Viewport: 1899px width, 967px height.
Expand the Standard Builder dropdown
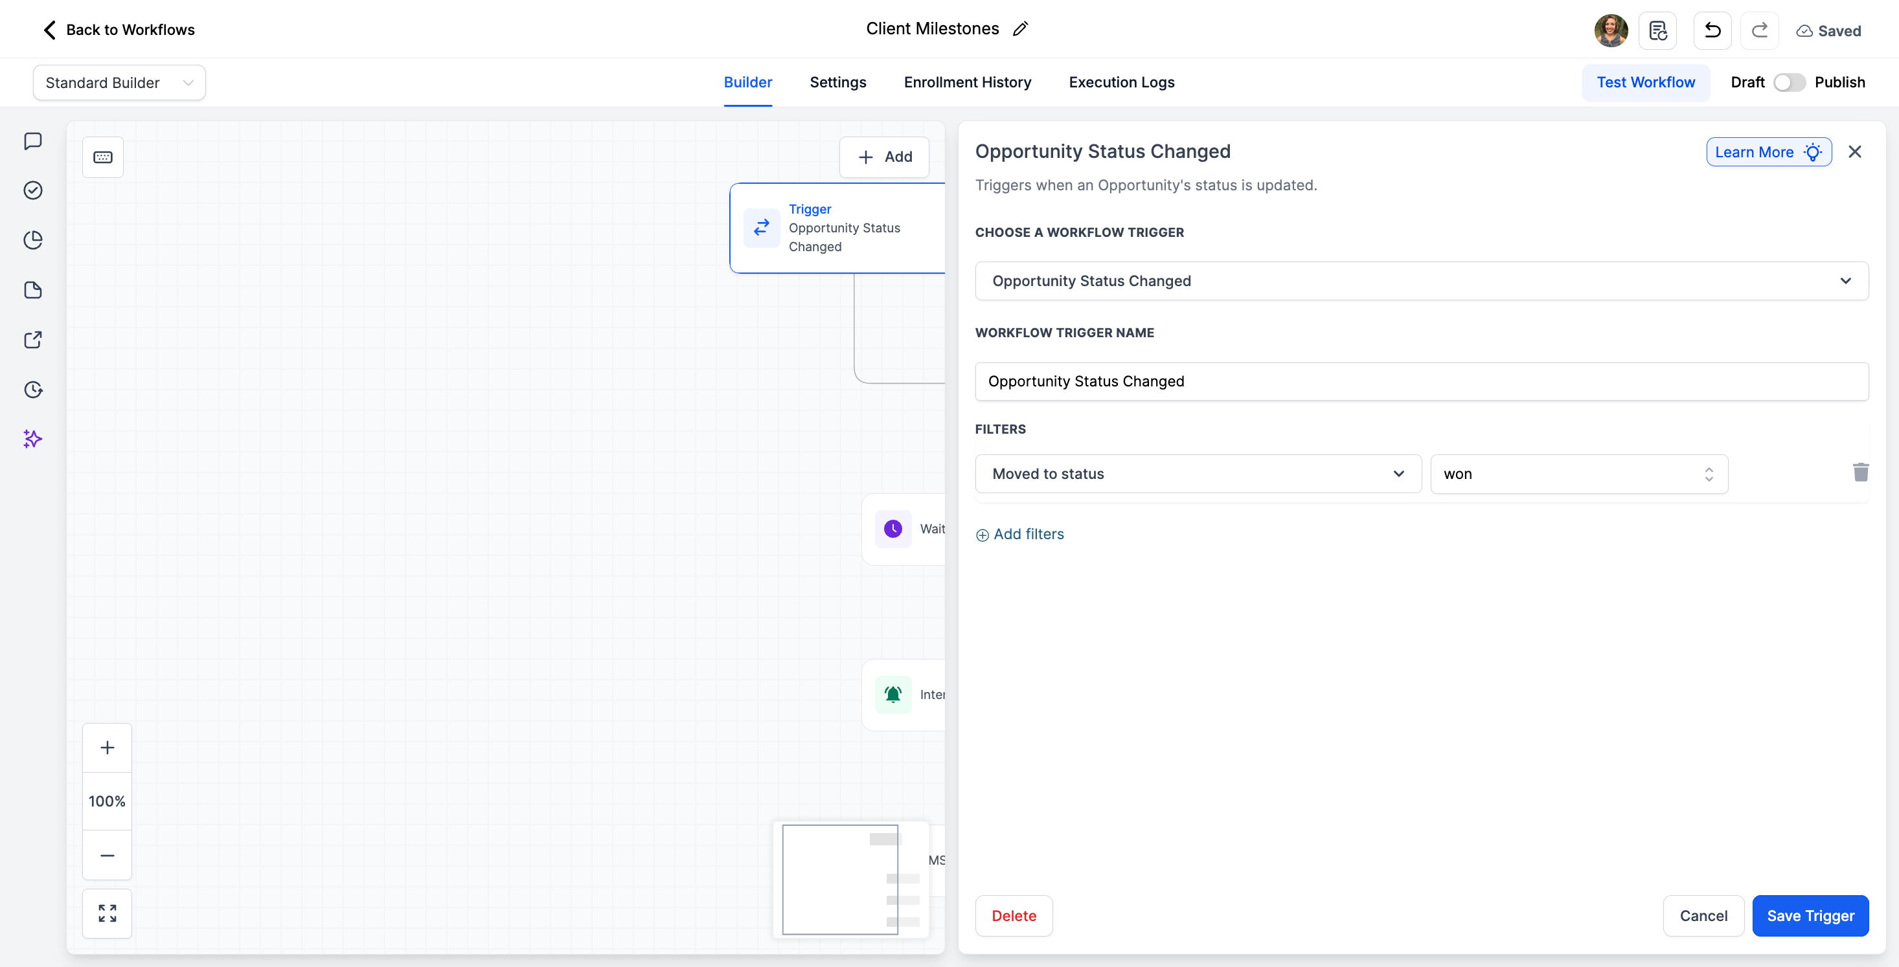[x=119, y=82]
